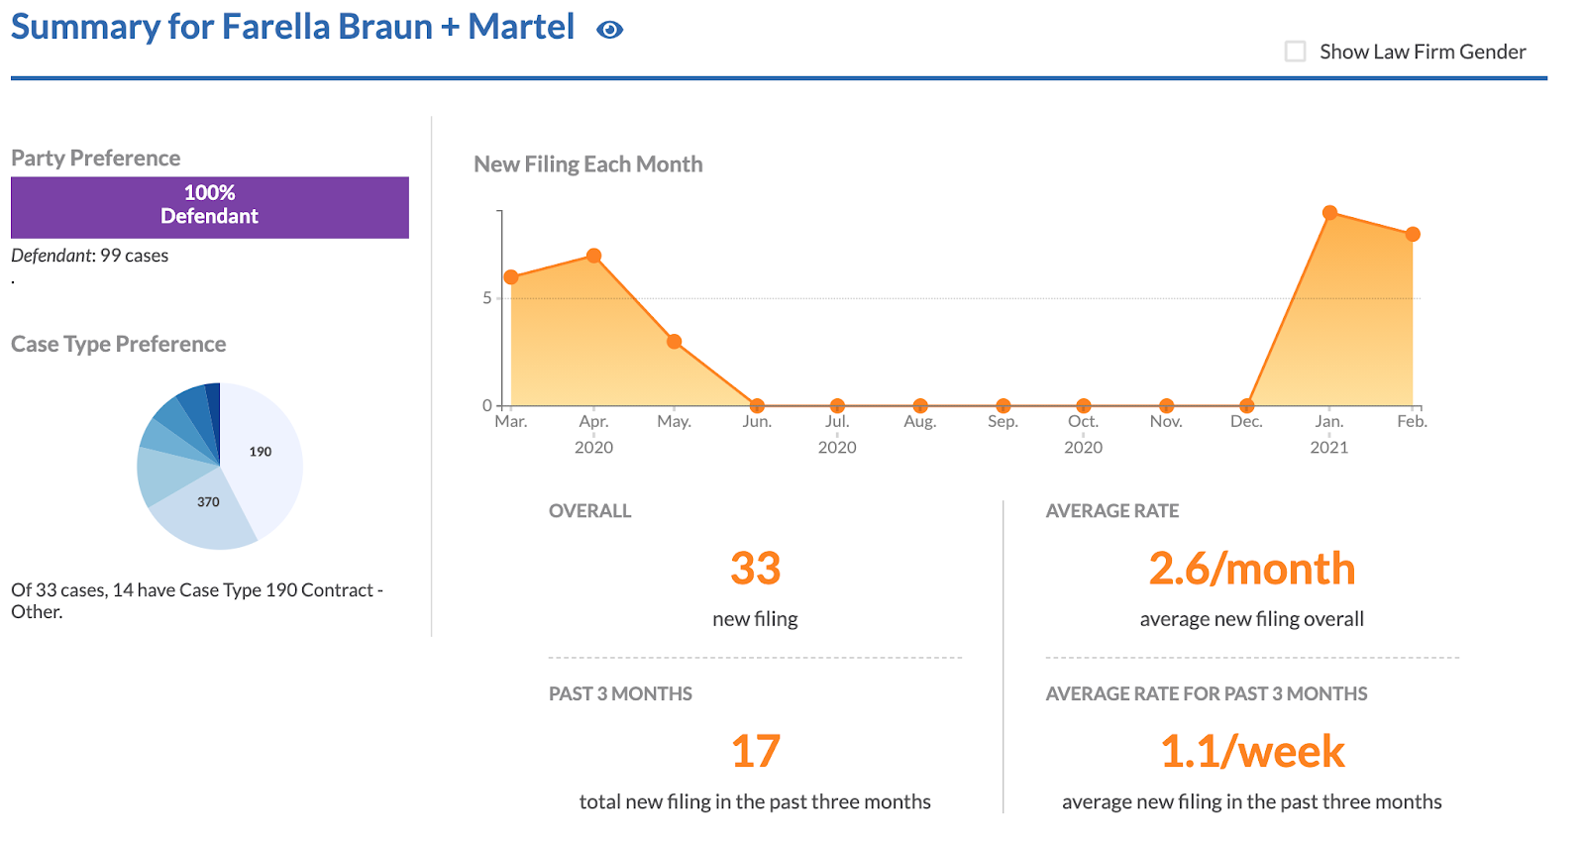Click the '33' overall new filing number
The width and height of the screenshot is (1585, 846).
click(756, 569)
